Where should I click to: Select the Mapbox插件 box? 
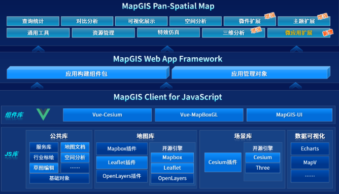pos(122,148)
